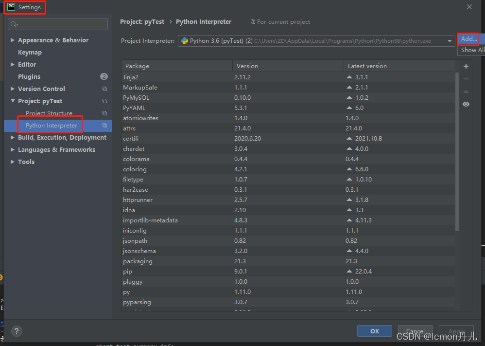
Task: Click the upgrade package up-arrow icon
Action: point(466,91)
